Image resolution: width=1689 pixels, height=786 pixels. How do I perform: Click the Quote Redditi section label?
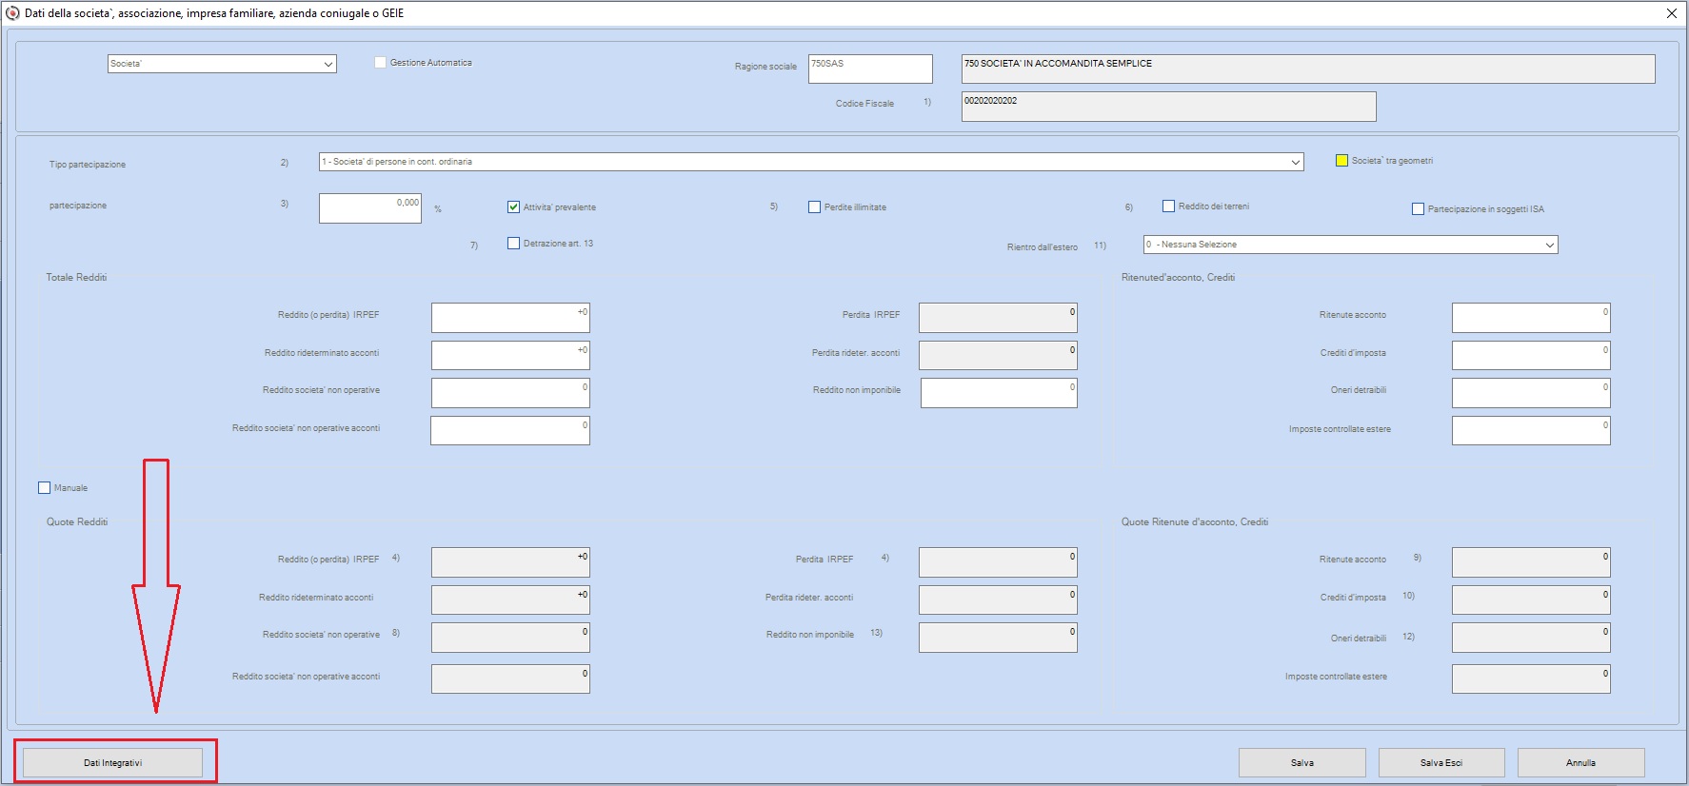[77, 522]
